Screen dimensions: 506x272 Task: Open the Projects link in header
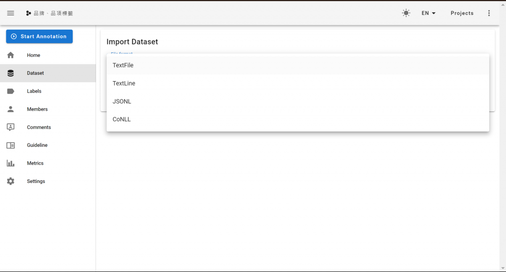pos(462,13)
